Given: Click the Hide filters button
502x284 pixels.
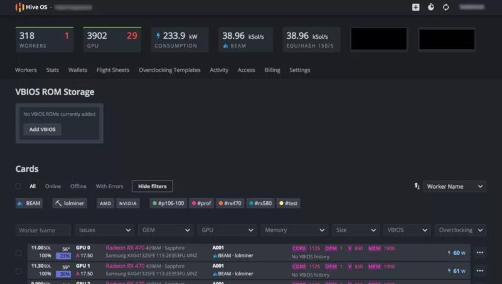Looking at the screenshot, I should 152,186.
